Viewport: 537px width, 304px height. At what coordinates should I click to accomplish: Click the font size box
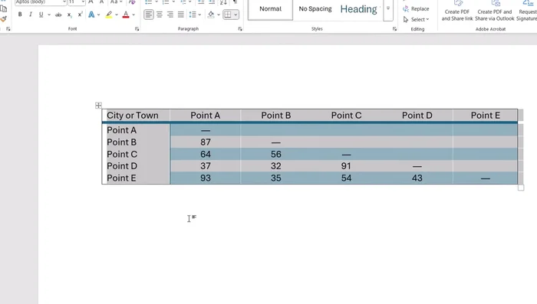(x=76, y=2)
